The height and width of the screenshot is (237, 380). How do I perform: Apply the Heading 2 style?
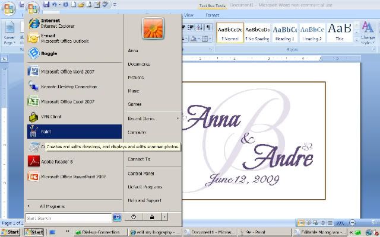(312, 33)
